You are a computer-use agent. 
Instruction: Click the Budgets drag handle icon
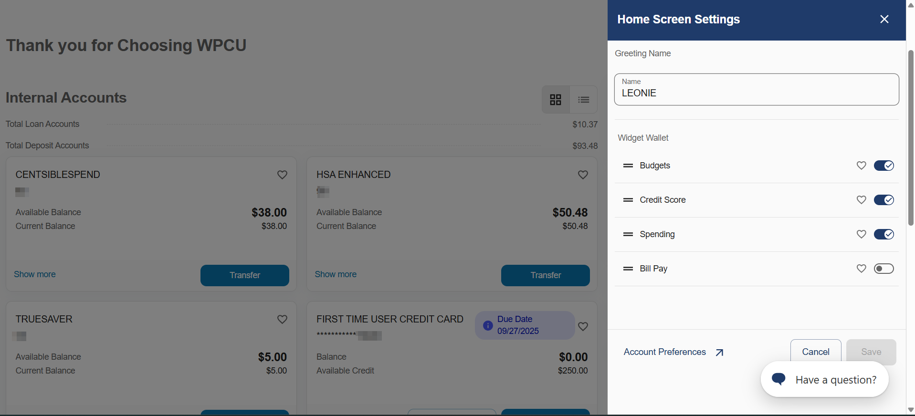click(x=628, y=166)
